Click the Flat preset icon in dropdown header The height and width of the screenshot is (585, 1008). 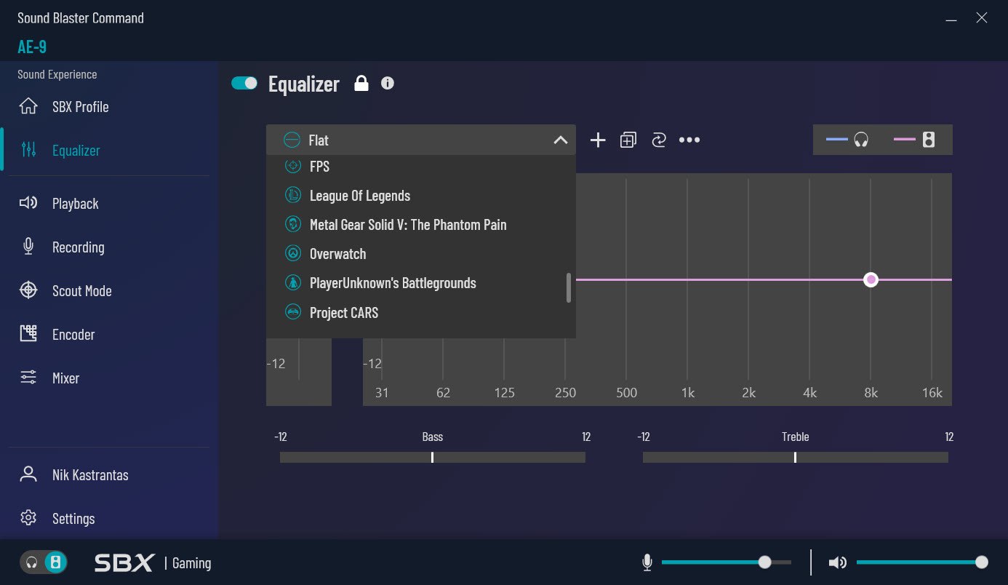(292, 140)
